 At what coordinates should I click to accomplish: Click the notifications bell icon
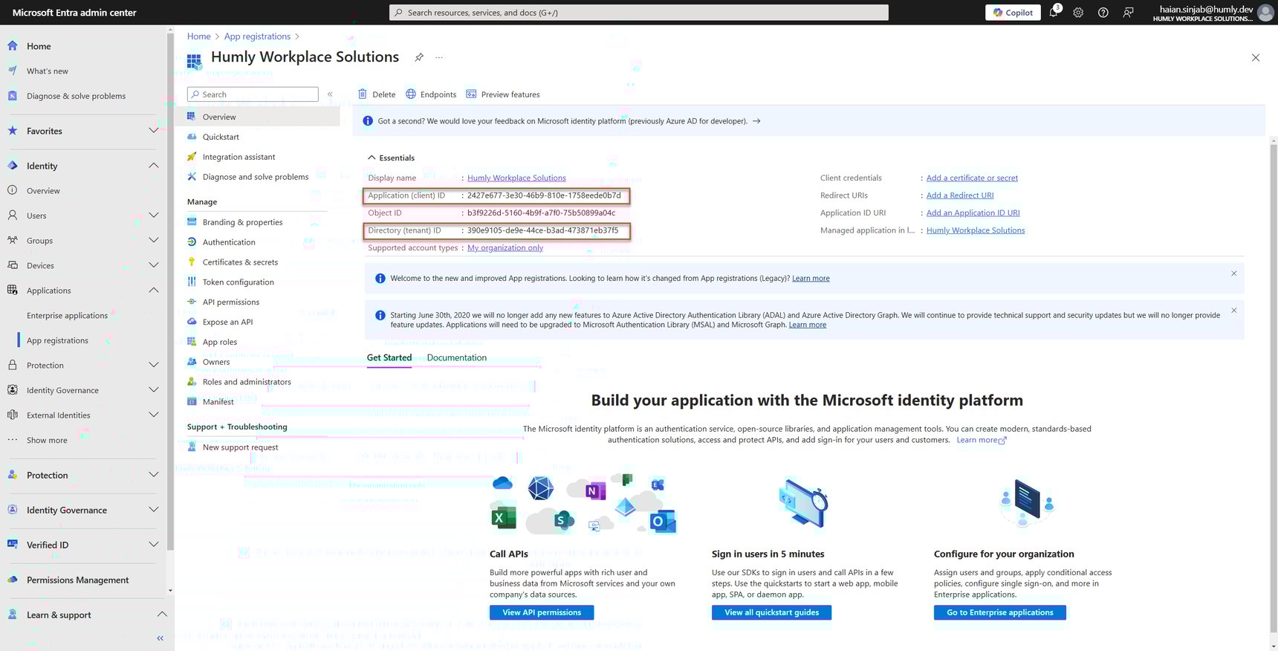(1053, 13)
